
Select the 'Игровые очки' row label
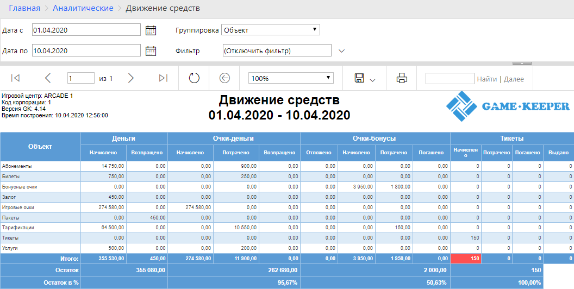pos(18,207)
